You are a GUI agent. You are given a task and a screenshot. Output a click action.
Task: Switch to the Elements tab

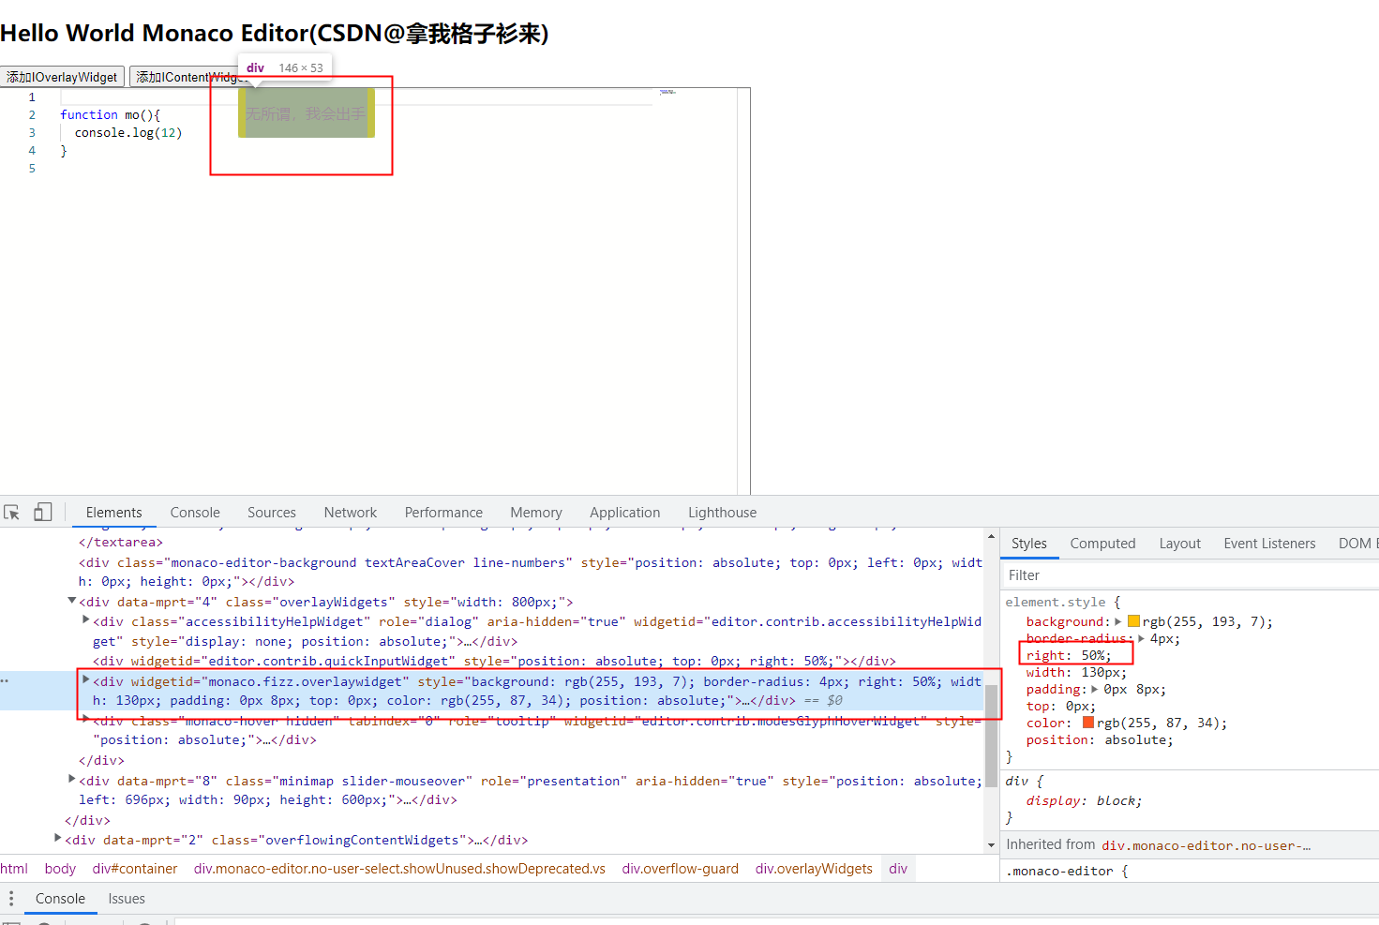tap(114, 513)
